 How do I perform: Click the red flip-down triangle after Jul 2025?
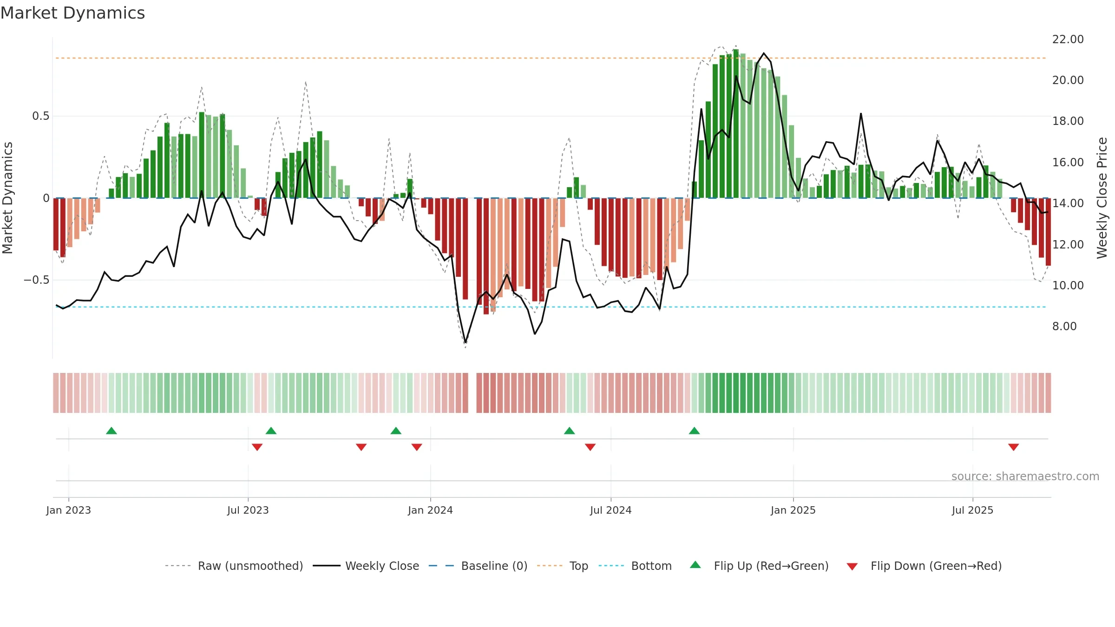tap(1014, 447)
